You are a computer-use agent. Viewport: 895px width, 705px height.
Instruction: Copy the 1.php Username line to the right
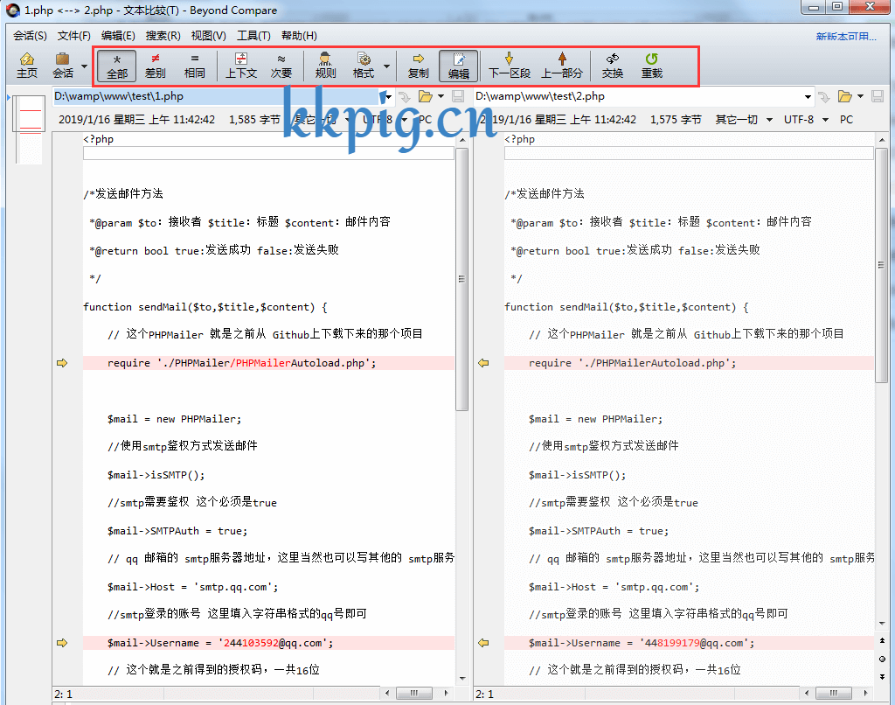(x=62, y=643)
